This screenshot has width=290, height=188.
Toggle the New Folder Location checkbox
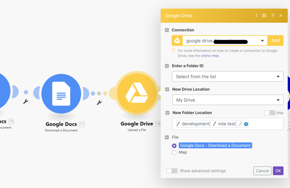pos(167,113)
